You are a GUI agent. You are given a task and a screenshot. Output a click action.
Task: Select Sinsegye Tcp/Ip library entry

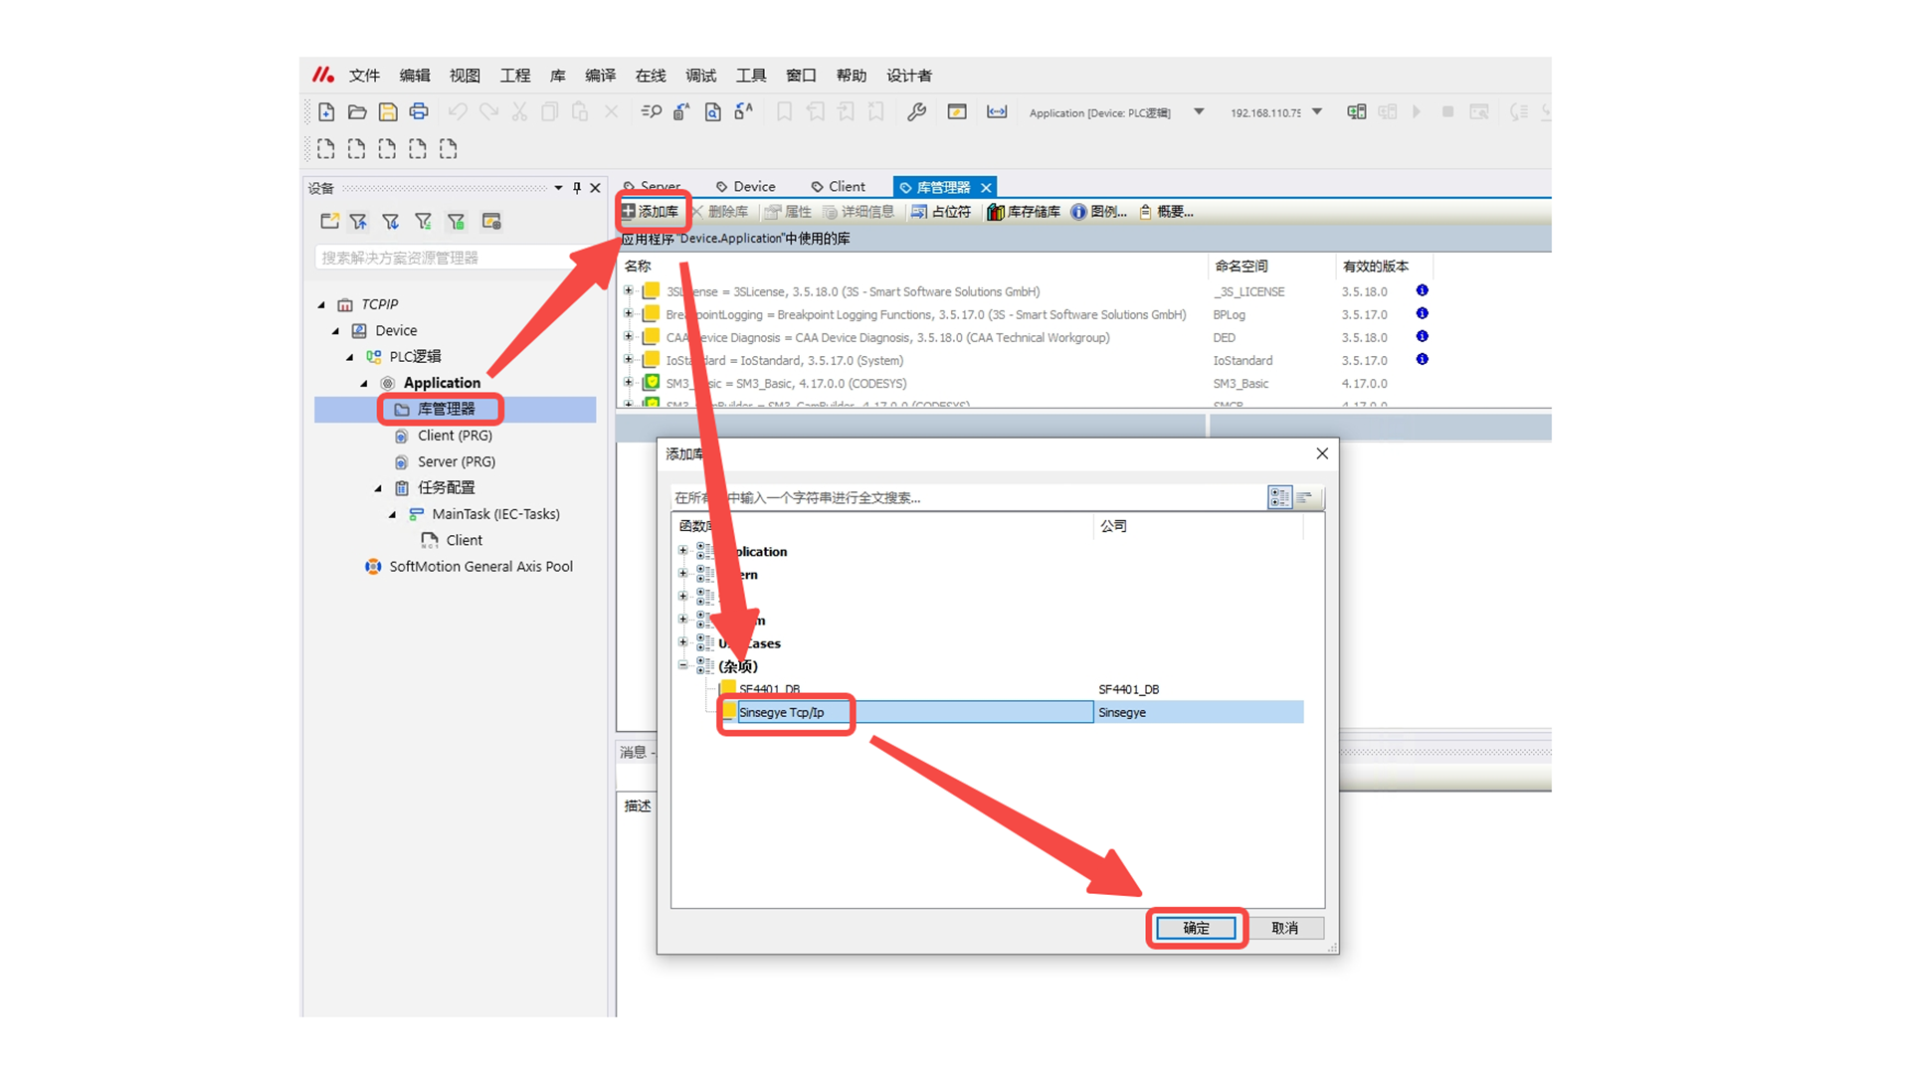click(x=782, y=712)
